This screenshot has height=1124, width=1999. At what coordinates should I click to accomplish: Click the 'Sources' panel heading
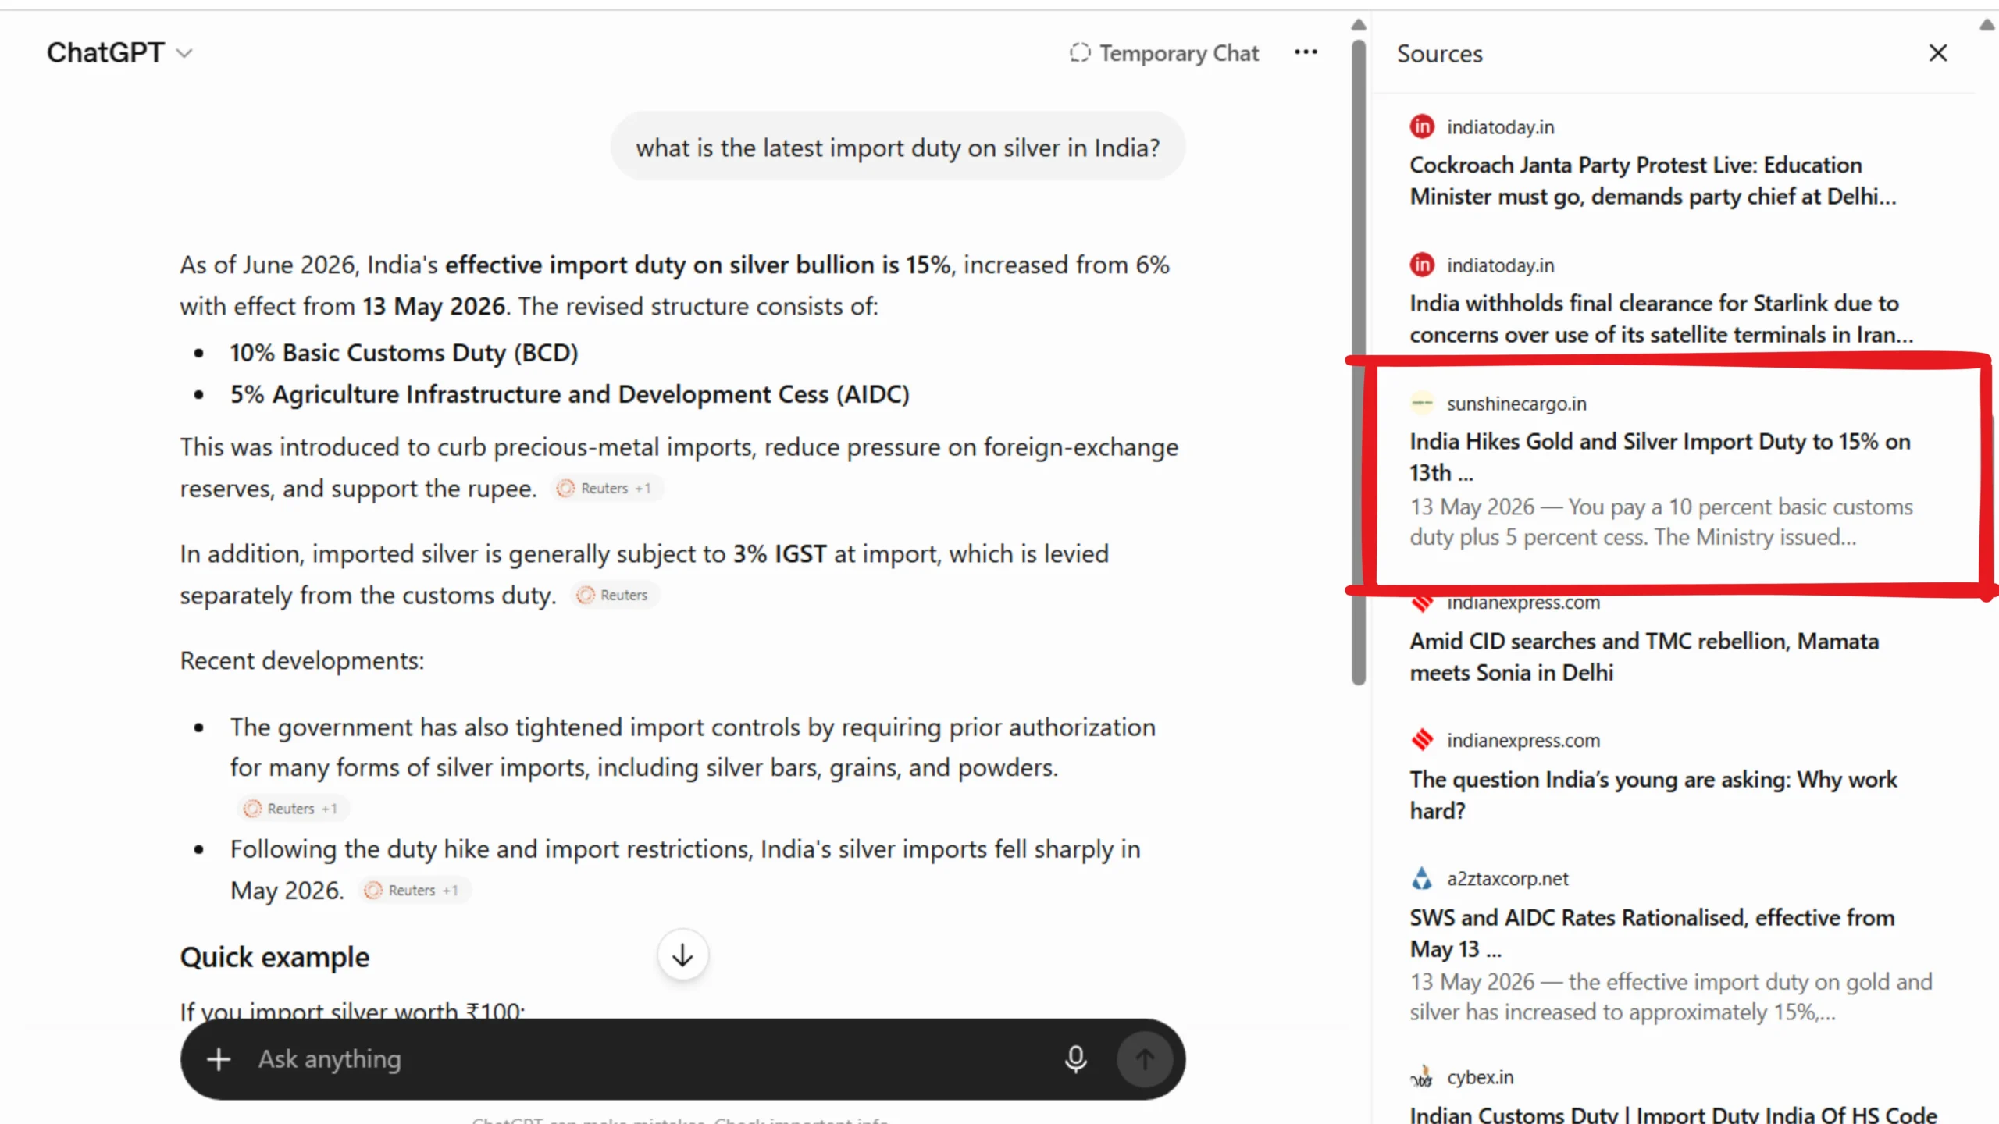[1439, 54]
